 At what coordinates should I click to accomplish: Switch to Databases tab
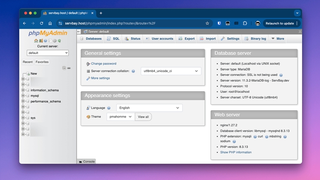tap(91, 38)
